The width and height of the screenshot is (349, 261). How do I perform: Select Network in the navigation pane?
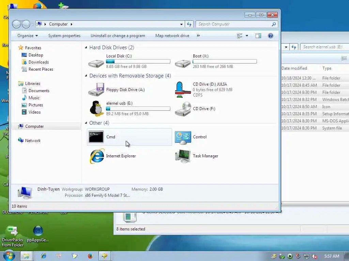[x=33, y=140]
